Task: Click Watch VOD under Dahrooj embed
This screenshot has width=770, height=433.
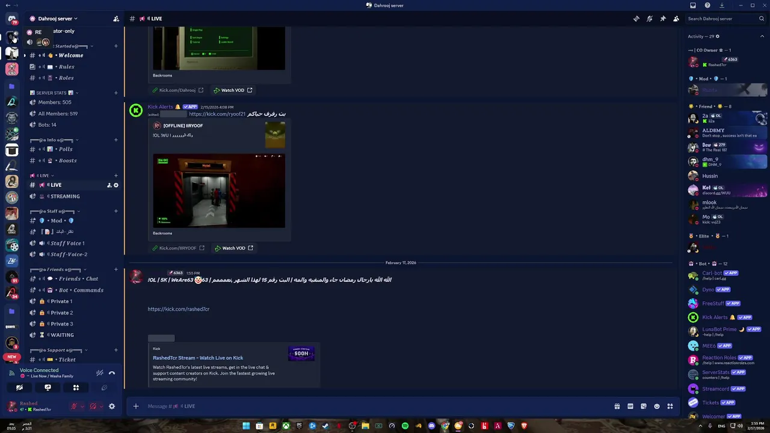Action: coord(232,90)
